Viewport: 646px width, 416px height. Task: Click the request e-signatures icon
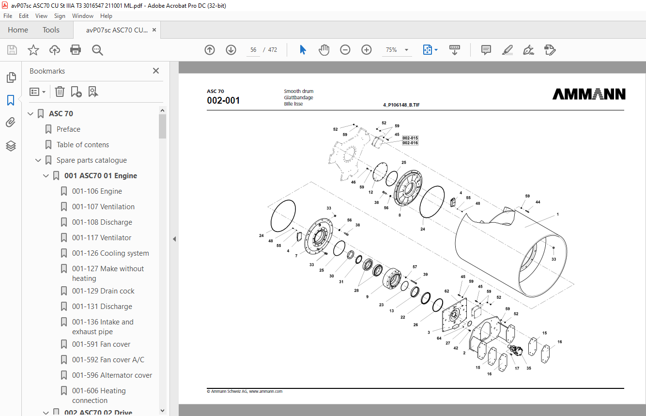click(x=550, y=50)
